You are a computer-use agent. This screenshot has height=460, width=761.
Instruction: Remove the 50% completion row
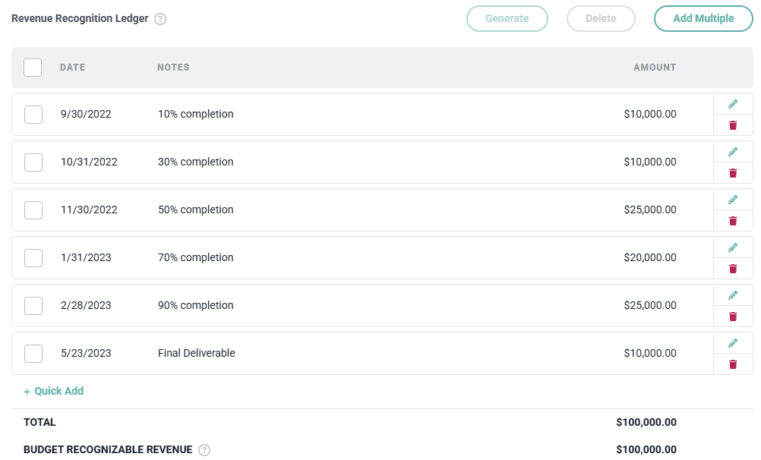733,221
